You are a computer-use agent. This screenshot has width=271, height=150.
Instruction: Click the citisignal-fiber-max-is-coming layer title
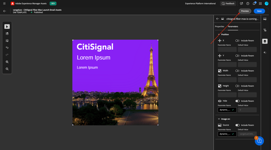(x=242, y=19)
